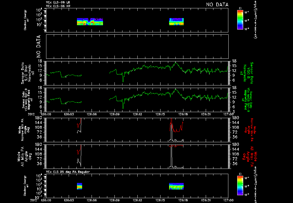Screen dimensions: 293x203
Task: Click the flux units label right of the bottom color bar
Action: tap(255, 184)
